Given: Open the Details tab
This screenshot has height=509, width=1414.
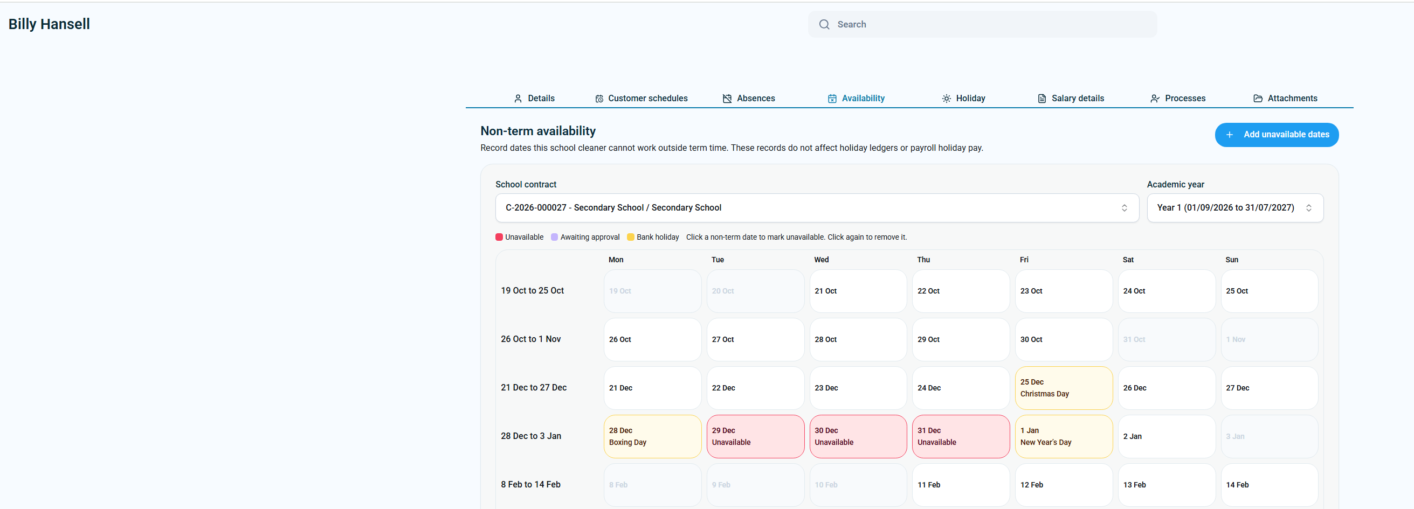Looking at the screenshot, I should click(x=534, y=99).
